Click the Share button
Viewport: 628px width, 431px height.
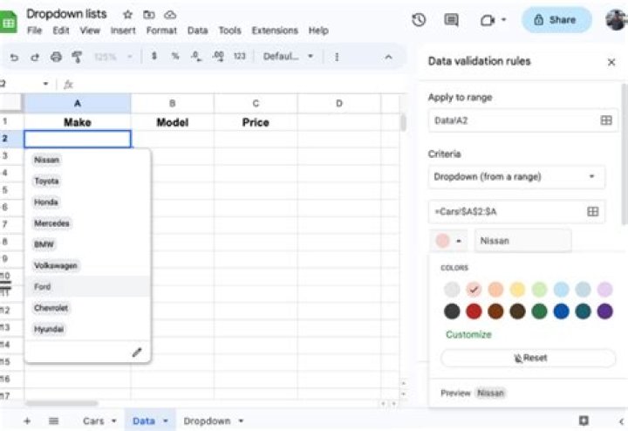(x=556, y=19)
